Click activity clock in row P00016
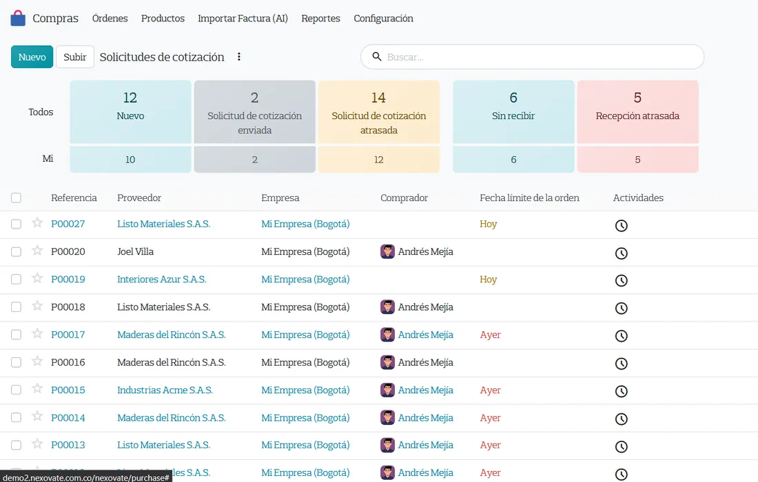 click(621, 364)
